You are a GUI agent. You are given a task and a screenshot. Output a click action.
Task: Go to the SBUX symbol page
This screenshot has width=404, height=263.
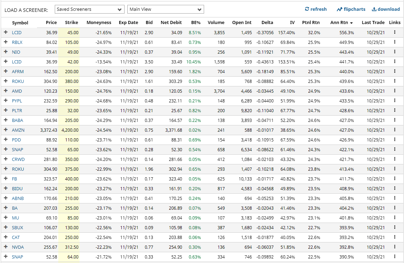point(17,228)
